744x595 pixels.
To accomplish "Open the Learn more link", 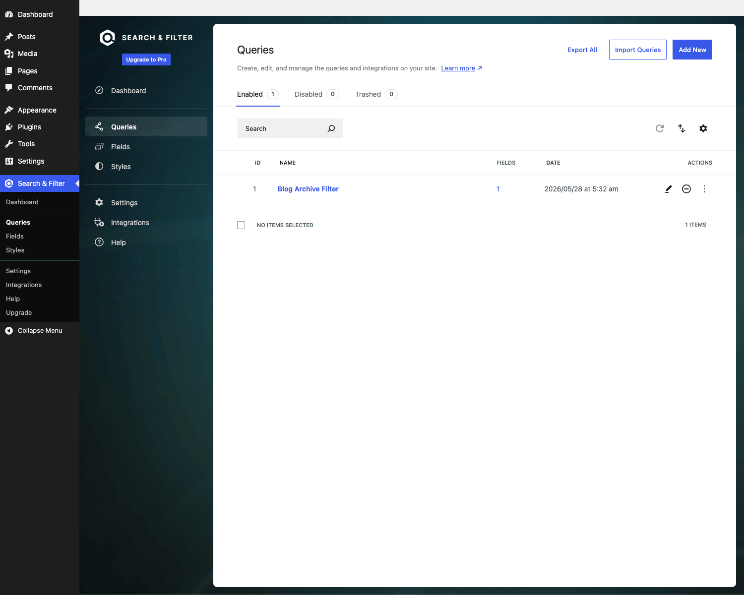I will 461,68.
